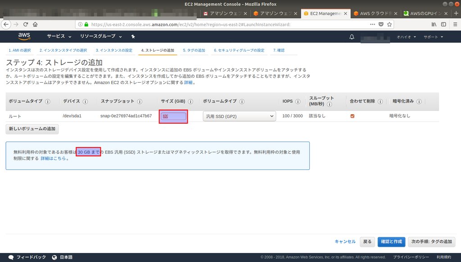The height and width of the screenshot is (262, 461).
Task: Click the site information icon in URL bar
Action: click(80, 24)
